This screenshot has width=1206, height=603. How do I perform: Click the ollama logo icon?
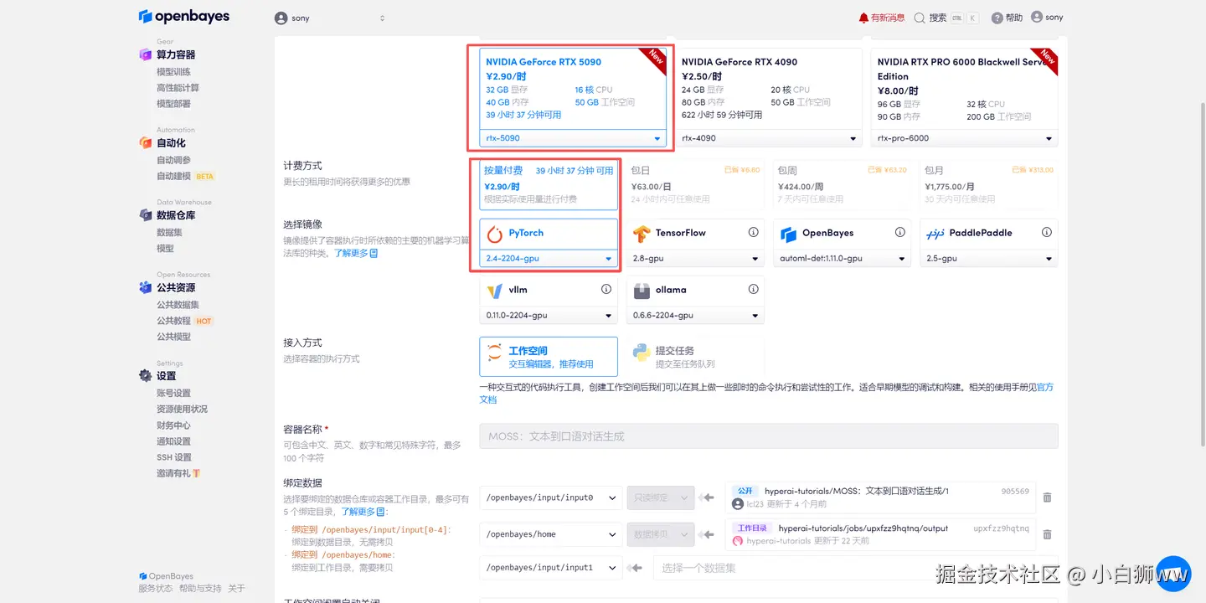(x=642, y=291)
